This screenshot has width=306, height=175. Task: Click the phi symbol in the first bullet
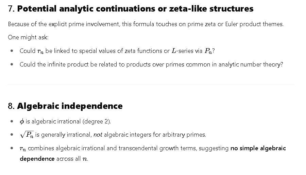click(22, 121)
